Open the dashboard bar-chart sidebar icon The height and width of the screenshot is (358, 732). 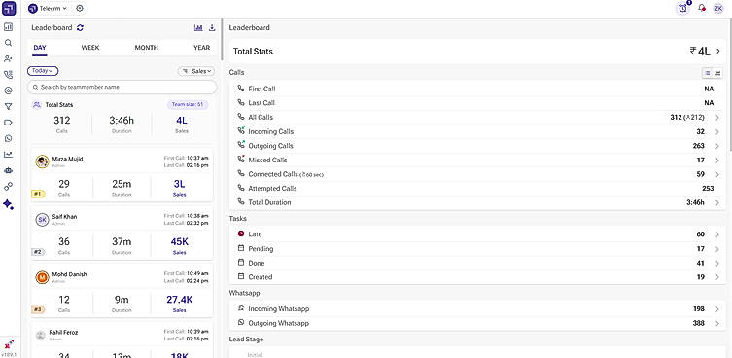click(9, 27)
